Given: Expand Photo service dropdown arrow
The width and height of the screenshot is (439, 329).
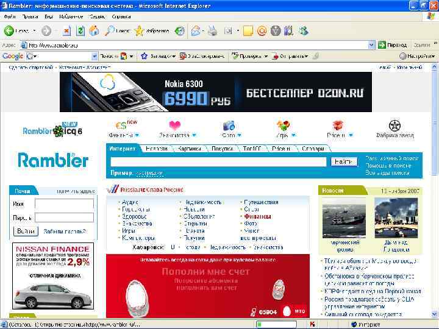Looking at the screenshot, I should (x=239, y=135).
